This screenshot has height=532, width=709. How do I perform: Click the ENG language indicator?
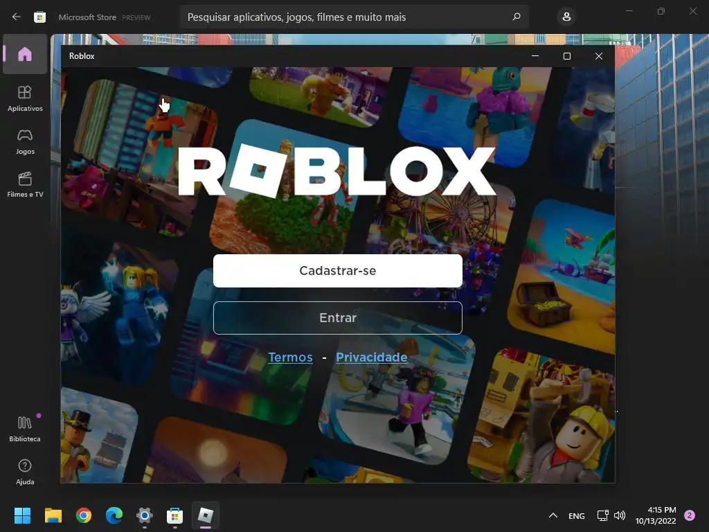point(577,515)
